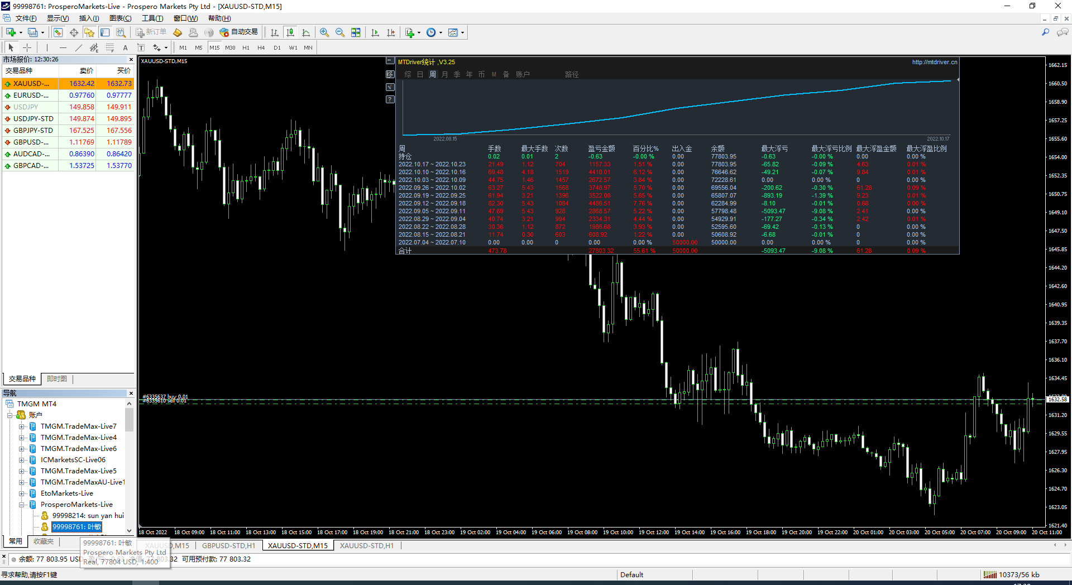The image size is (1072, 585).
Task: Switch to M1 timeframe
Action: point(183,47)
